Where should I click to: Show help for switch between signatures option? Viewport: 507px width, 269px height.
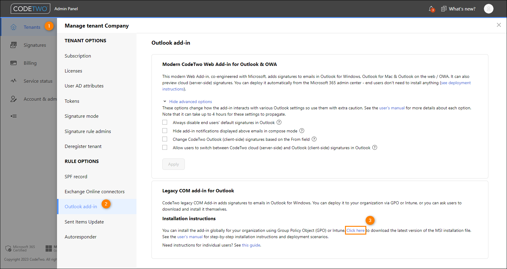tap(375, 147)
